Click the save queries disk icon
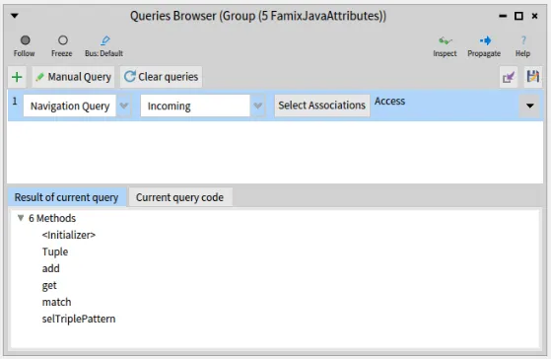 click(532, 77)
